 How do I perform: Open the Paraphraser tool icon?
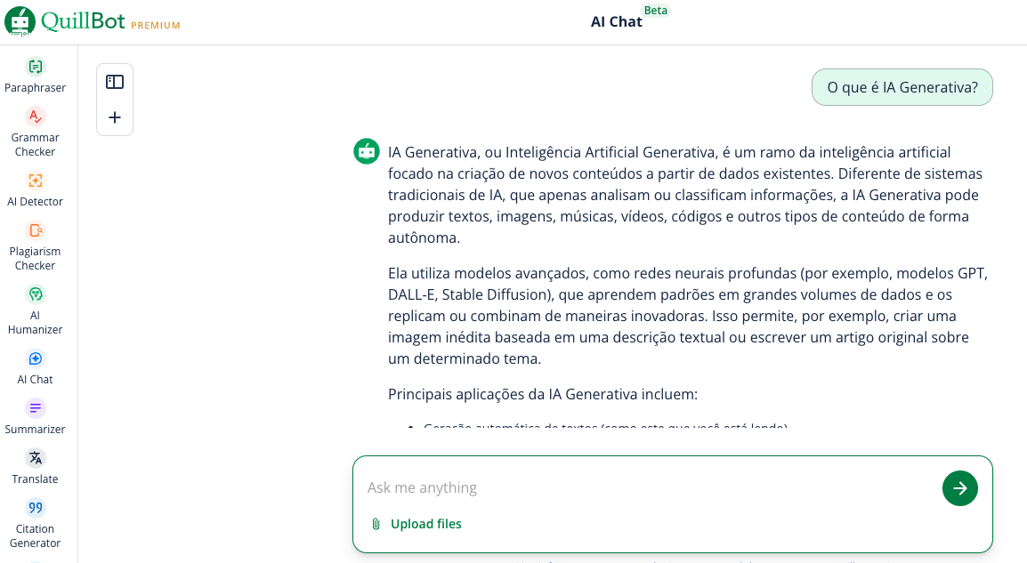(36, 67)
